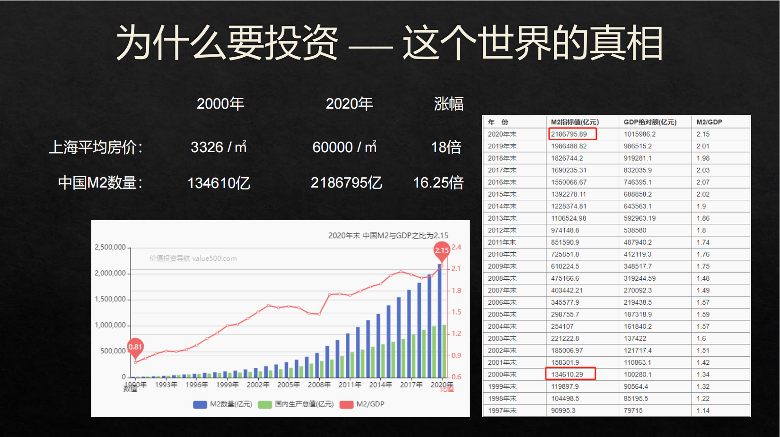This screenshot has height=437, width=780.
Task: Click M2 cell 90995.3
Action: 563,411
